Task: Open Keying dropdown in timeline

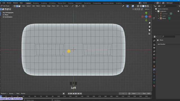Action: 12,93
